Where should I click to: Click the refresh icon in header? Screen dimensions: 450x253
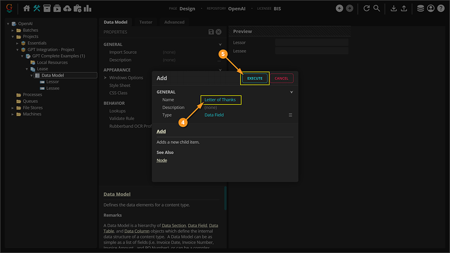coord(366,8)
